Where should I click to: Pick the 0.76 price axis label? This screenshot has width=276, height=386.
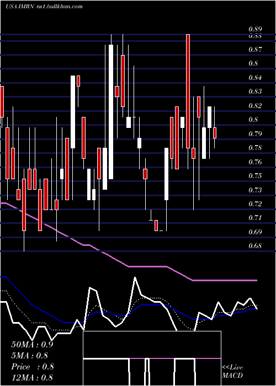(255, 162)
